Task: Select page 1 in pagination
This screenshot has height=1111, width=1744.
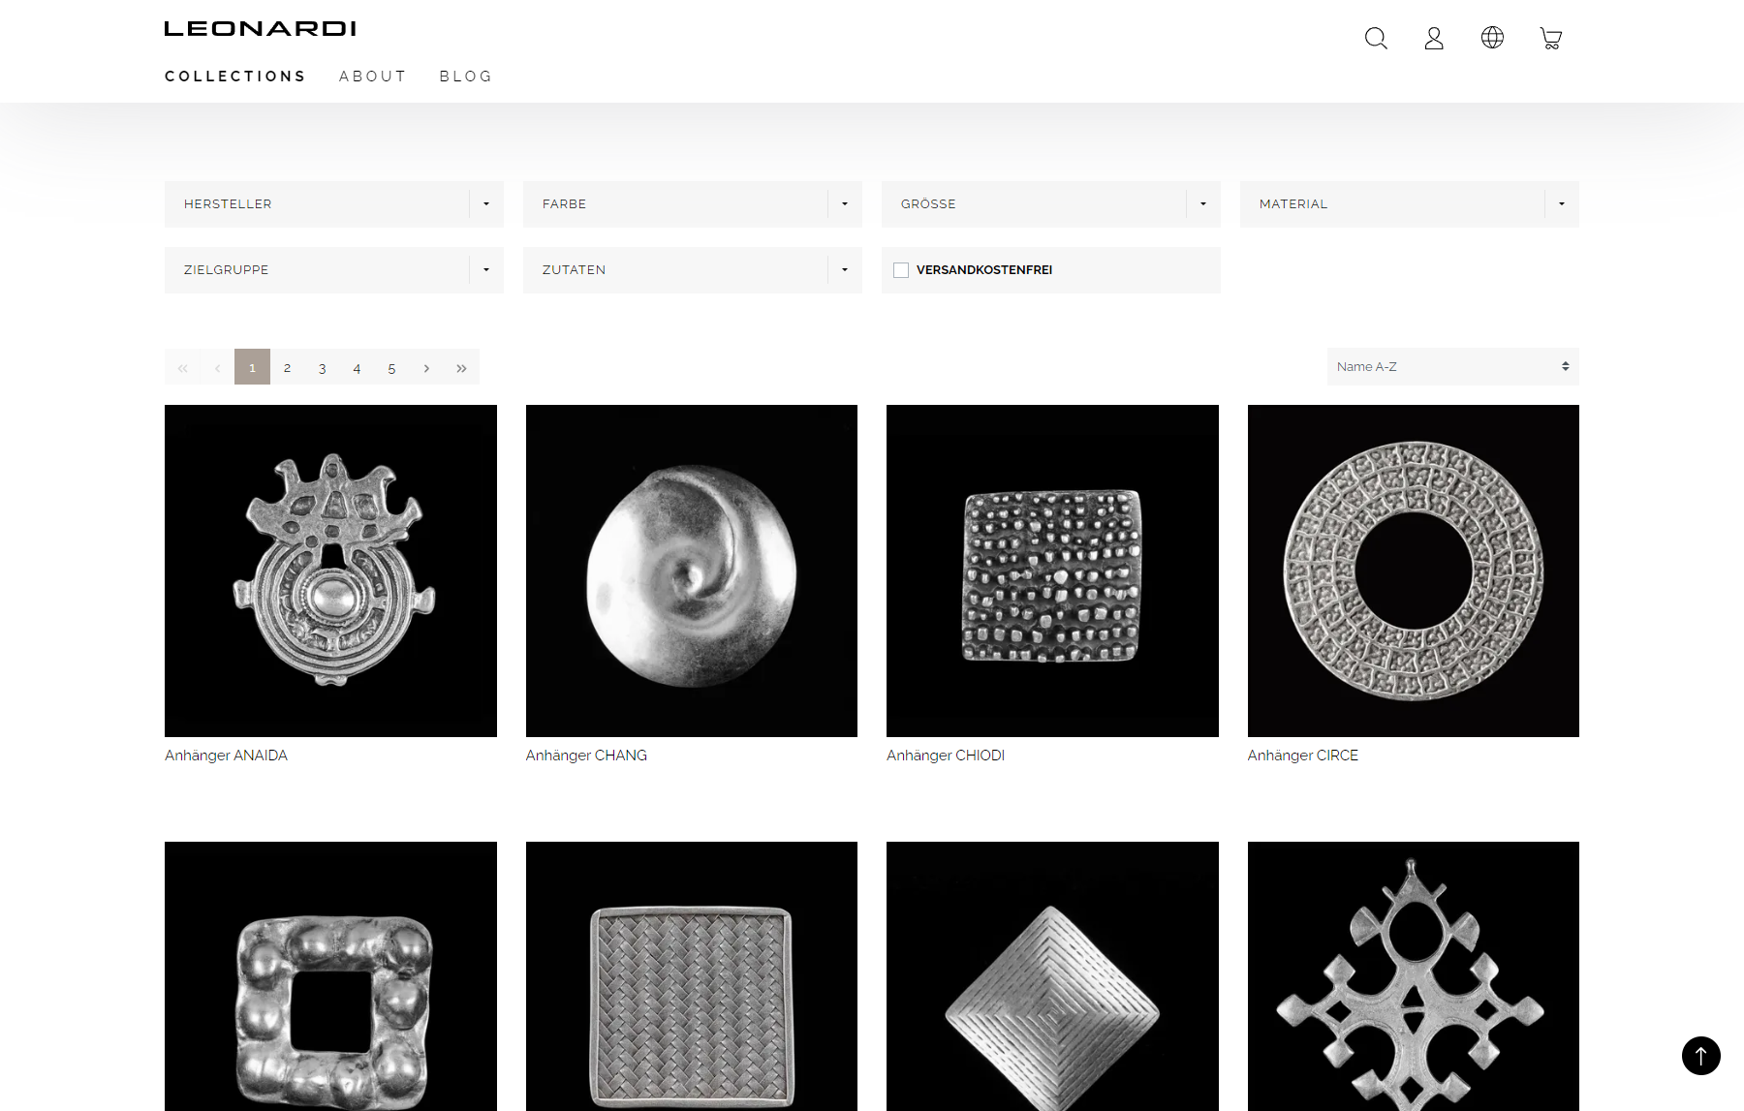Action: pos(252,367)
